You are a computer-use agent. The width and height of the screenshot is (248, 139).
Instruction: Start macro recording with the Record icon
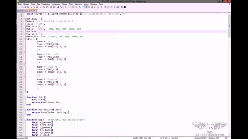click(105, 7)
